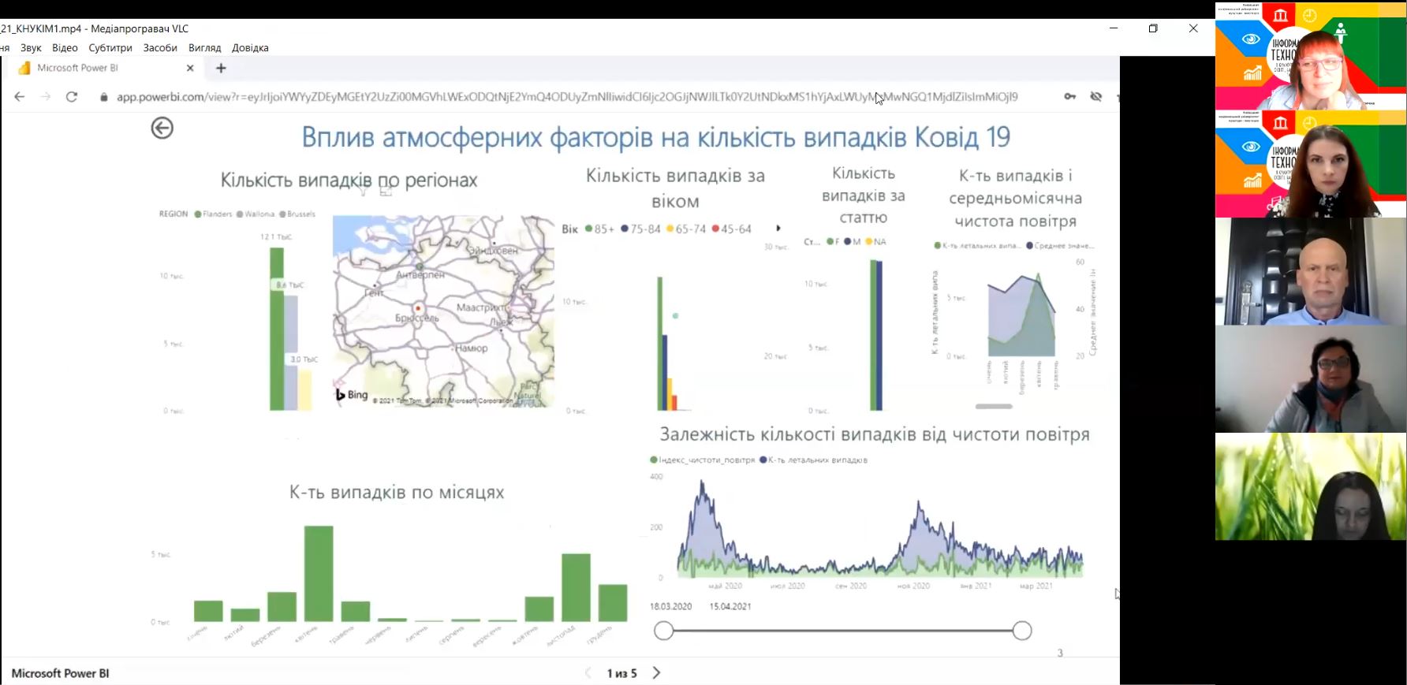Click the right handle of the date slider
Viewport: 1407px width, 685px height.
[x=1022, y=631]
